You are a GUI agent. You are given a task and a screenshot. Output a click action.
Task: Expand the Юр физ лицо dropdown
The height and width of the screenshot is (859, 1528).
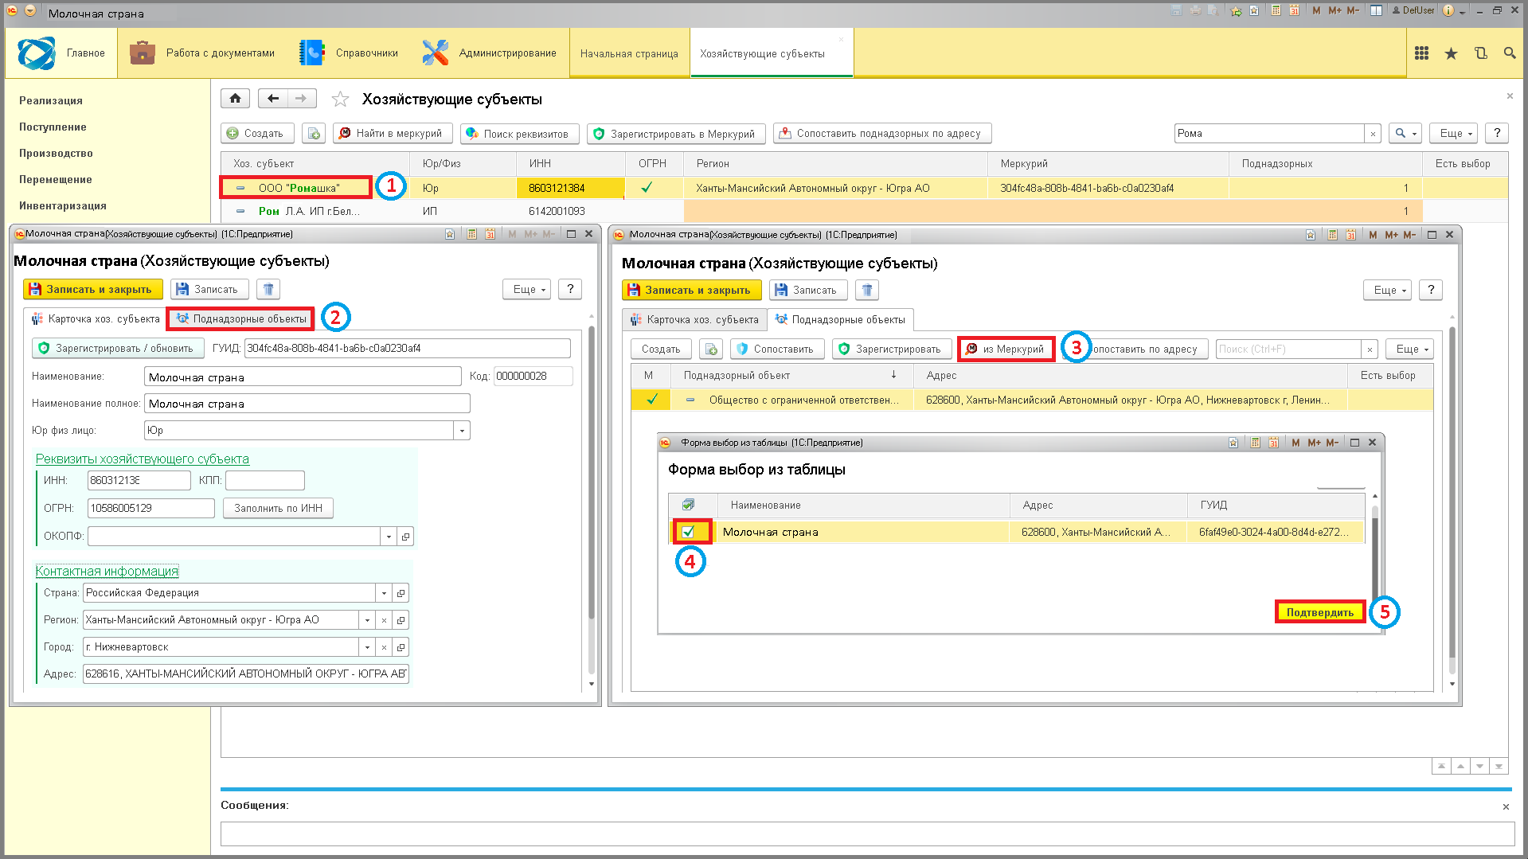click(462, 431)
